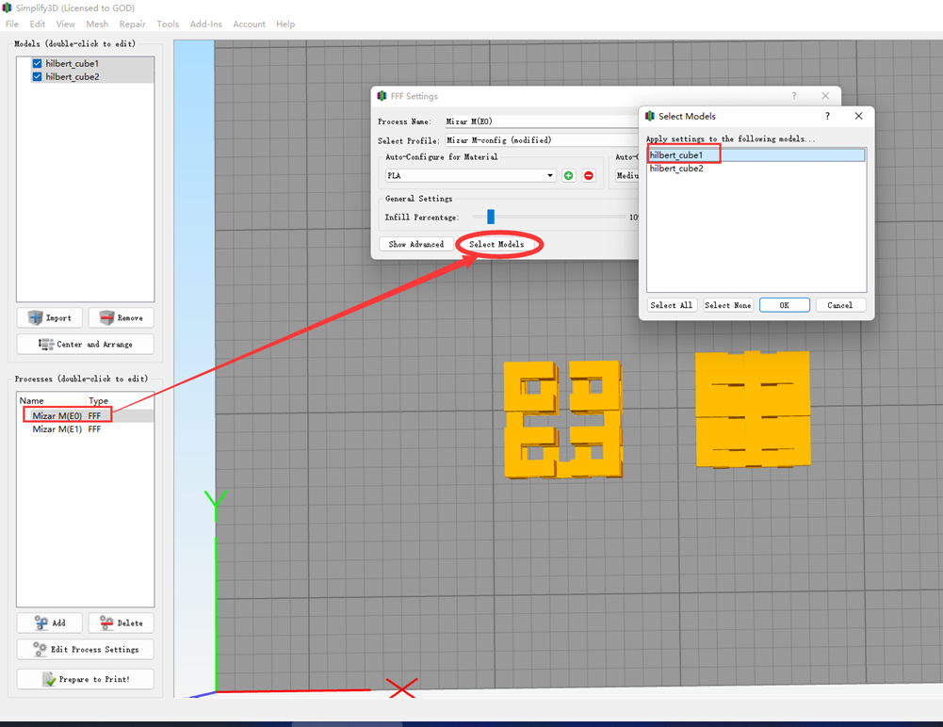Select Mizar M(E1) process row
This screenshot has width=943, height=727.
click(86, 428)
